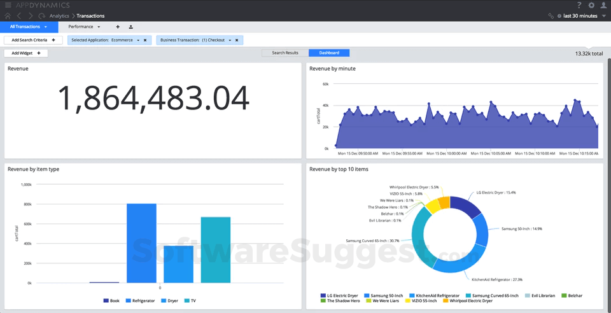Click the Refrigerator bar in the chart
This screenshot has height=313, width=611.
coord(141,243)
